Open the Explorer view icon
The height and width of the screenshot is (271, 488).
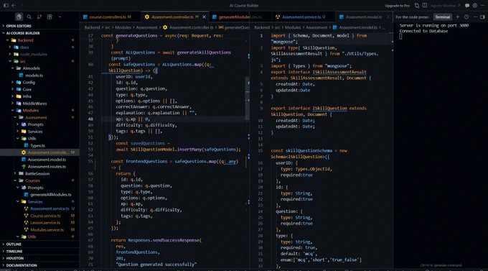19,17
